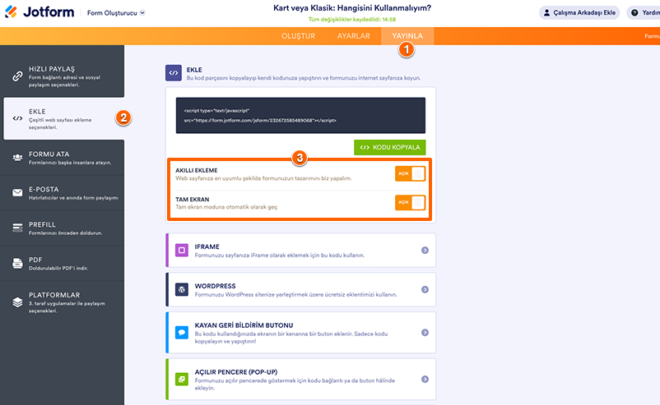Click the AÇILIR PENCERE green pop-up icon

pyautogui.click(x=181, y=380)
